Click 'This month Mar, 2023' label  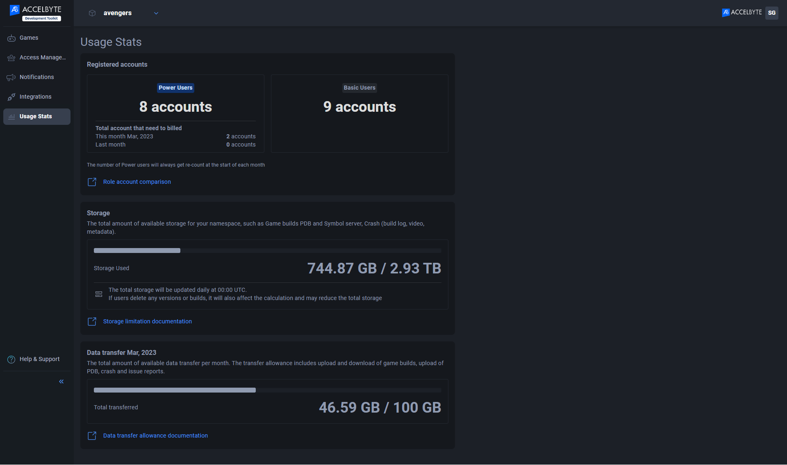coord(124,136)
